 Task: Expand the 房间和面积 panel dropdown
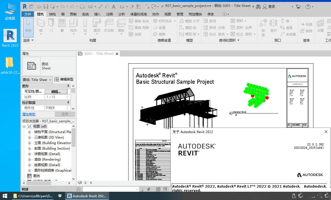pyautogui.click(x=238, y=40)
